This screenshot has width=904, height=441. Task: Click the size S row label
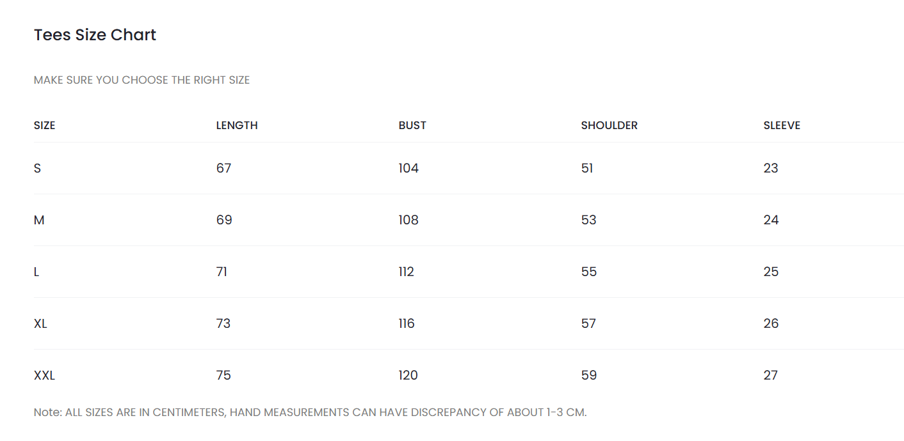[x=37, y=168]
